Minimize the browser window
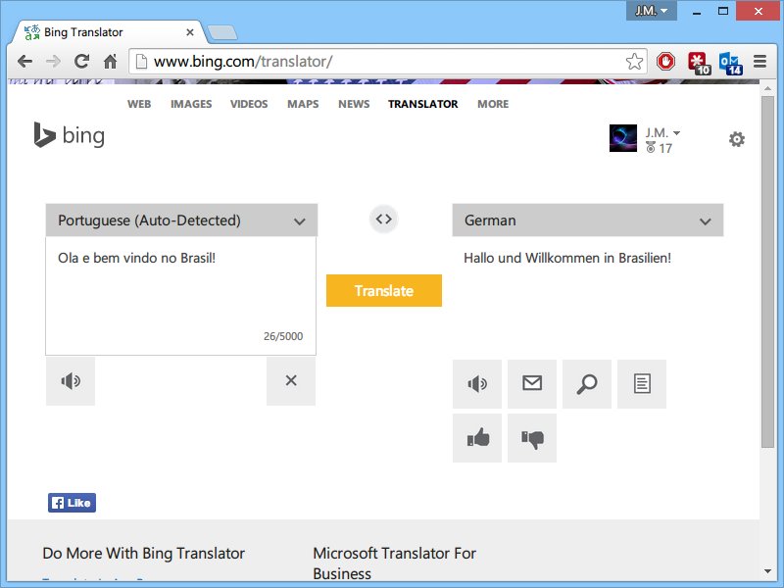The width and height of the screenshot is (784, 588). 697,12
